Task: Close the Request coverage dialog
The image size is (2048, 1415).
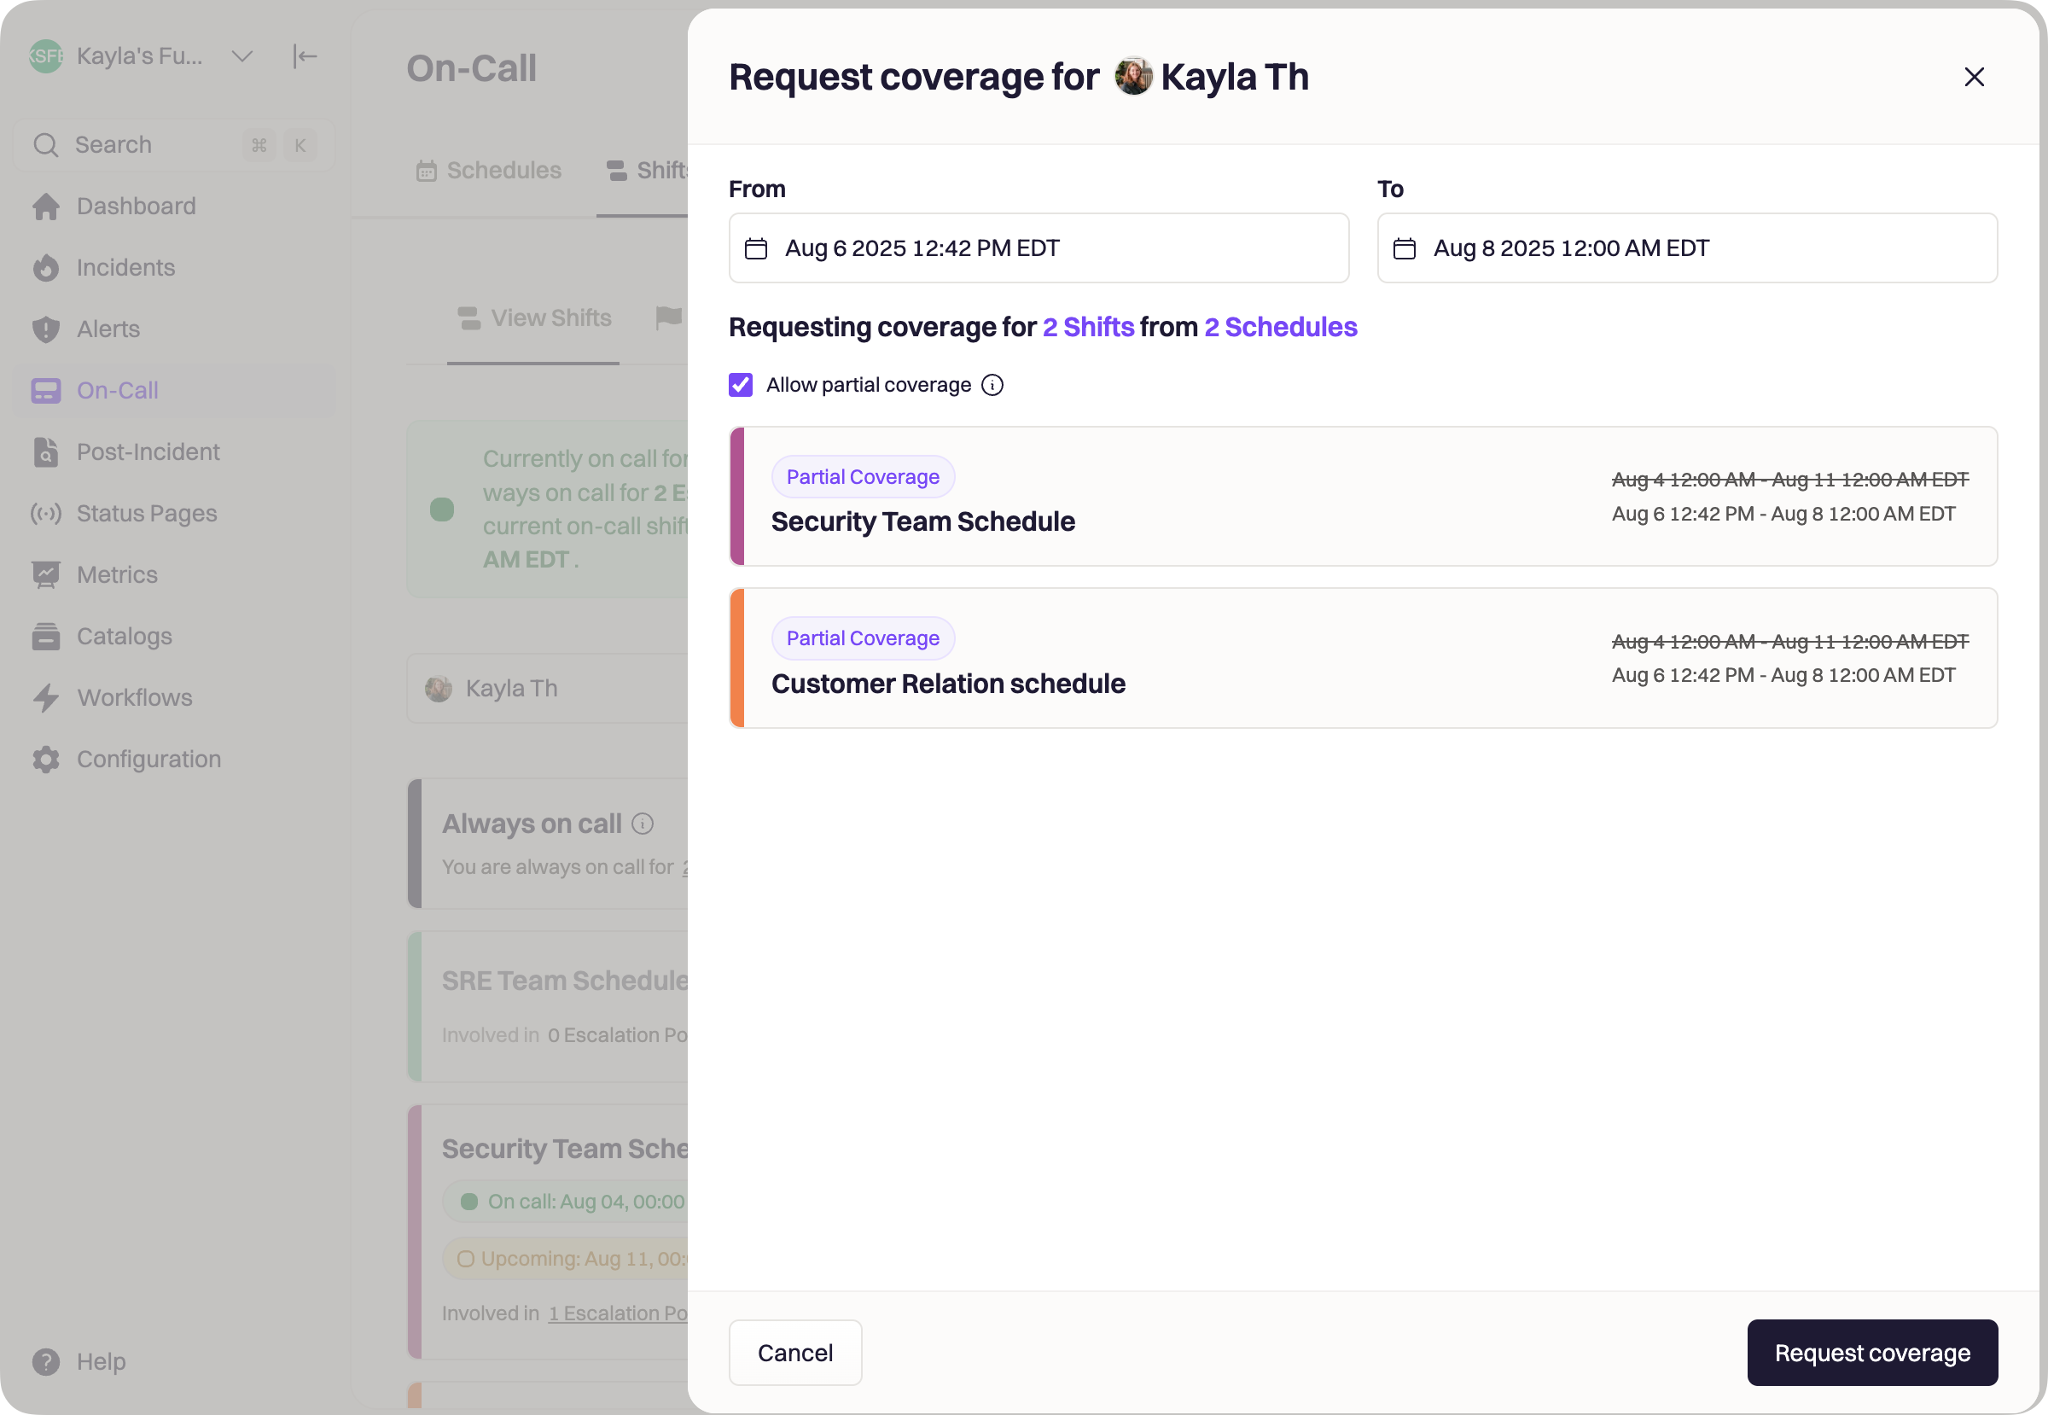Action: coord(1974,77)
